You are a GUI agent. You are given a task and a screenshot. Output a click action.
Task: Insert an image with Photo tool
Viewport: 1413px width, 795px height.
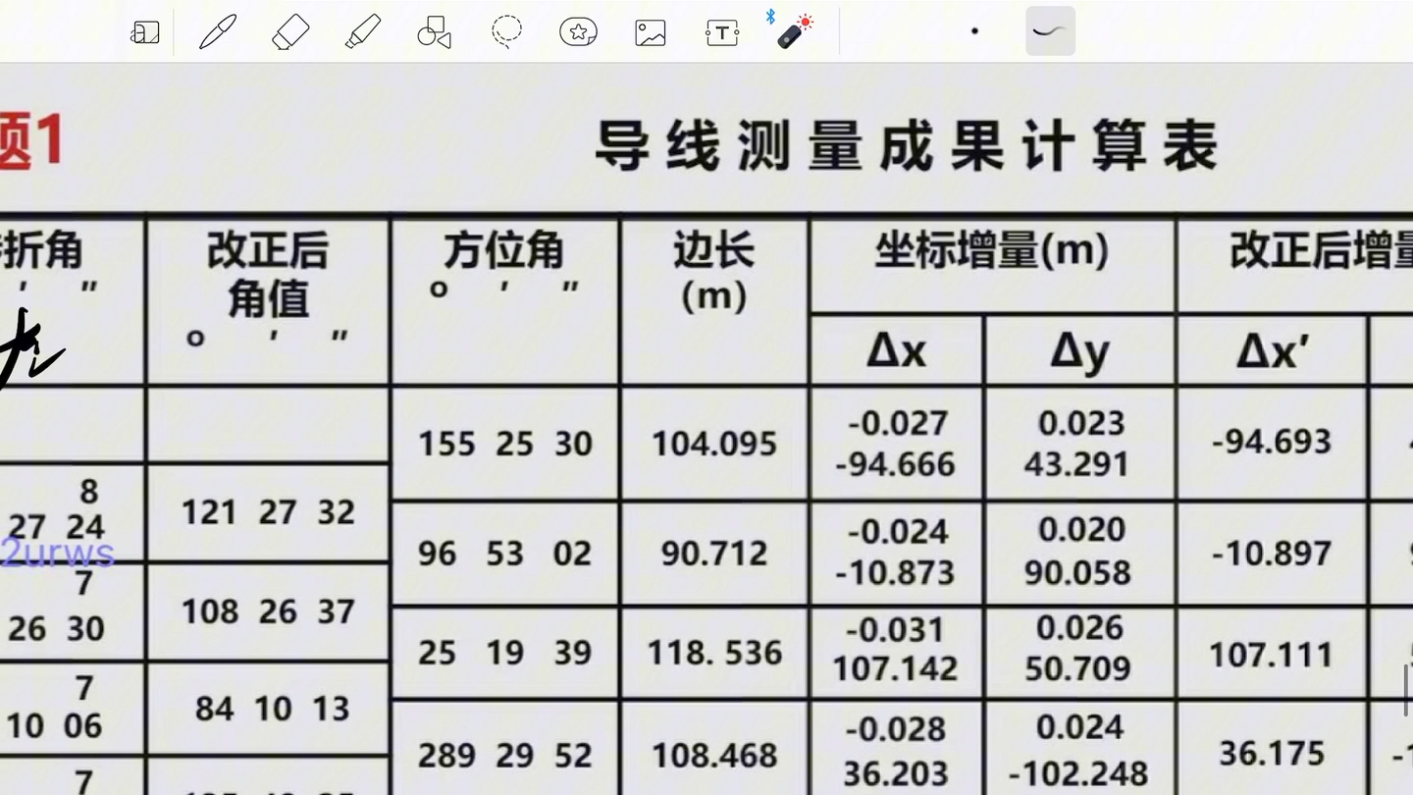(651, 33)
